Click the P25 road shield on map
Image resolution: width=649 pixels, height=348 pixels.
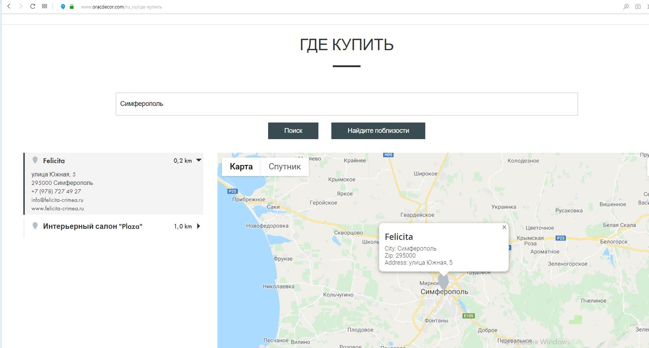tap(232, 191)
